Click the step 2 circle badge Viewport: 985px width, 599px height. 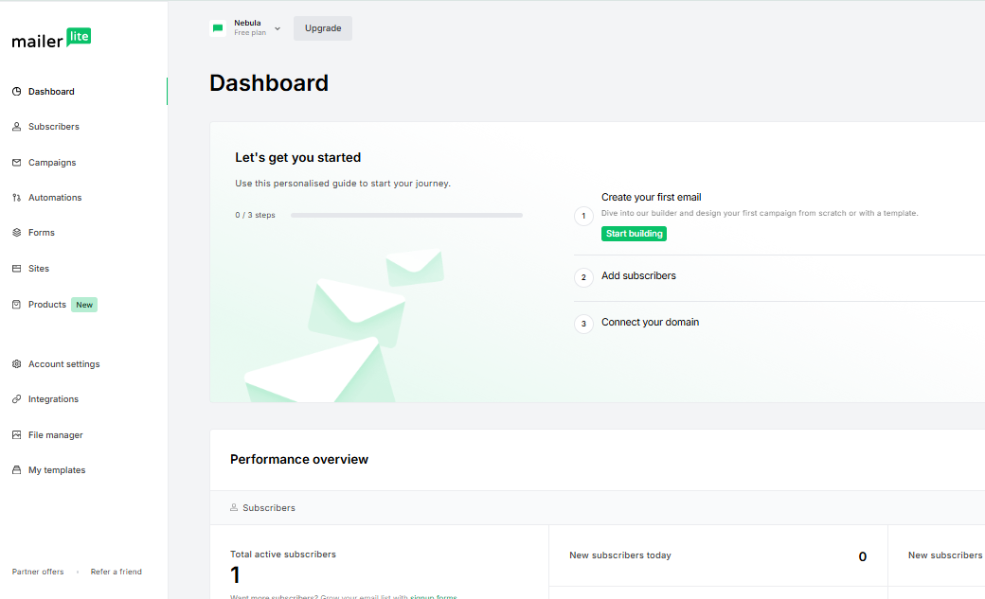(x=583, y=277)
